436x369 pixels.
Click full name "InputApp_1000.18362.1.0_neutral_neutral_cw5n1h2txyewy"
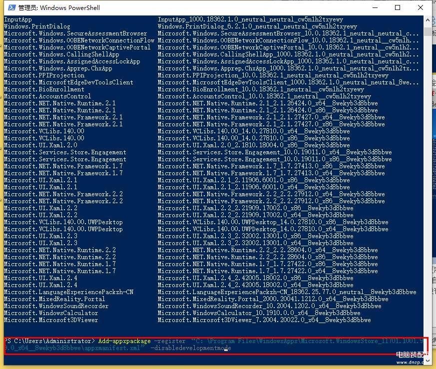[x=251, y=19]
